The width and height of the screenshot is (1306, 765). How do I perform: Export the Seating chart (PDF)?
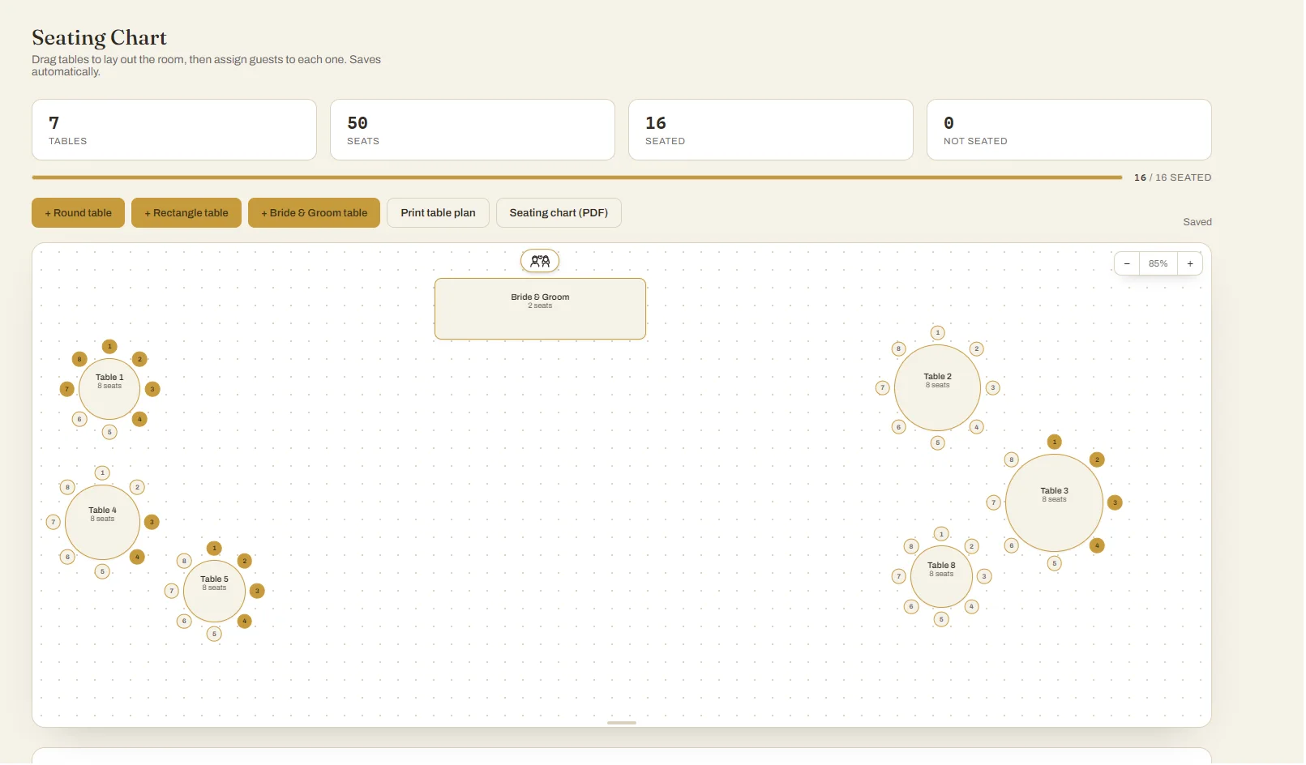[559, 213]
